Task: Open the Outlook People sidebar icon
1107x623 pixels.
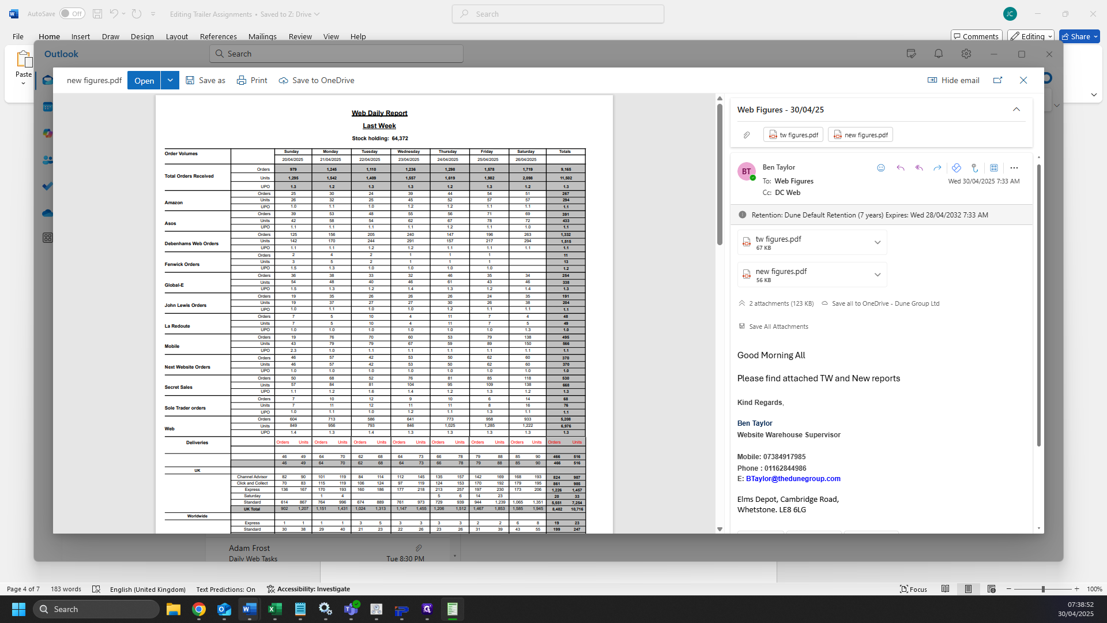Action: (x=48, y=160)
